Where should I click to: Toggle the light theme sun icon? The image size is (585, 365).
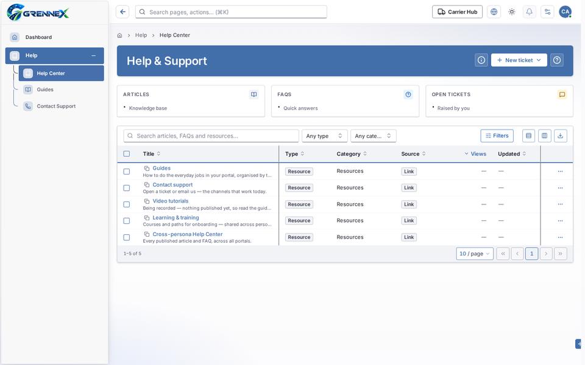click(511, 12)
